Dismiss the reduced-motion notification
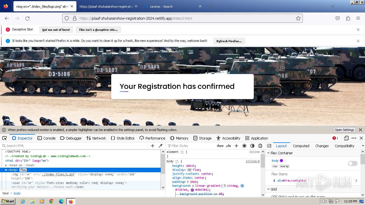 (360, 130)
